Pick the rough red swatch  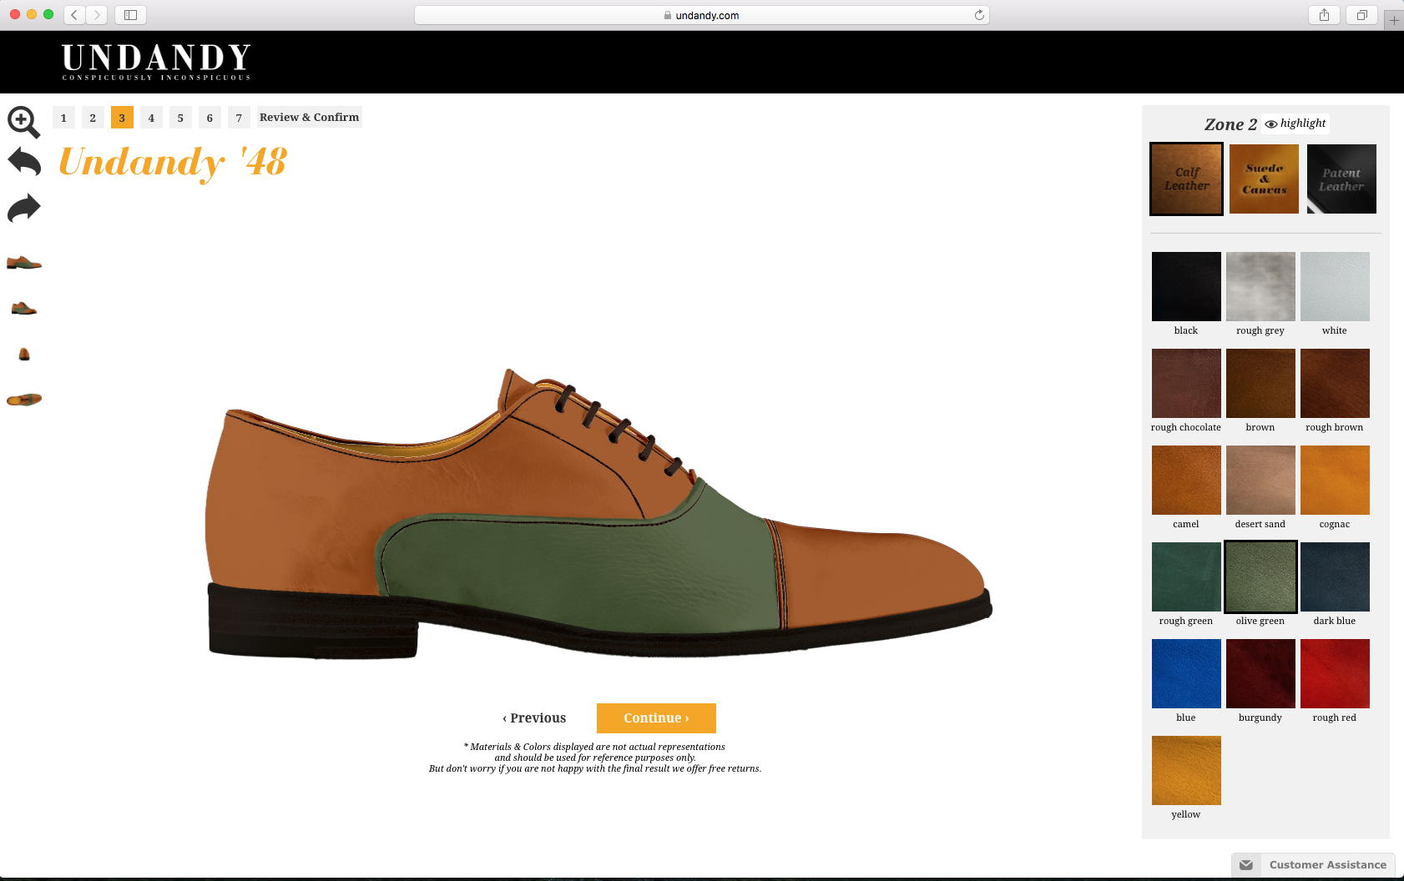click(1335, 673)
